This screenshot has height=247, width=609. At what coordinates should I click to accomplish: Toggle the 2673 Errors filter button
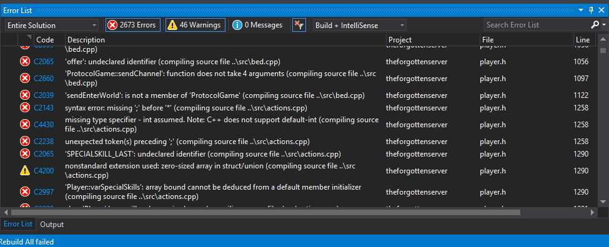point(133,25)
